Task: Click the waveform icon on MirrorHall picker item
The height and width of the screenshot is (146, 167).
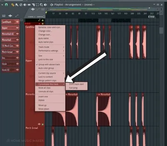Action: click(17, 40)
